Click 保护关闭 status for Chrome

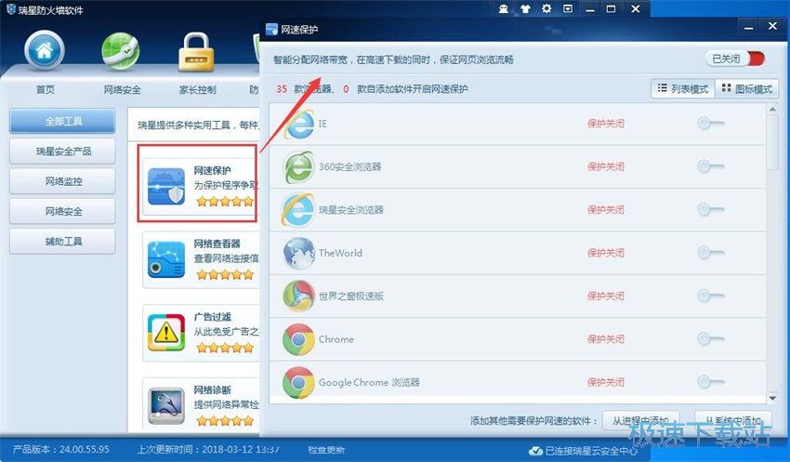coord(606,339)
